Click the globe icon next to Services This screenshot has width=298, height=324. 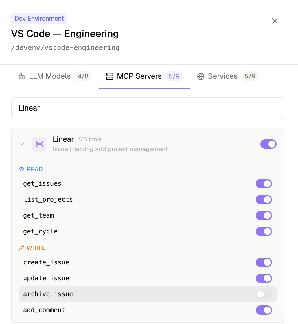click(x=201, y=76)
